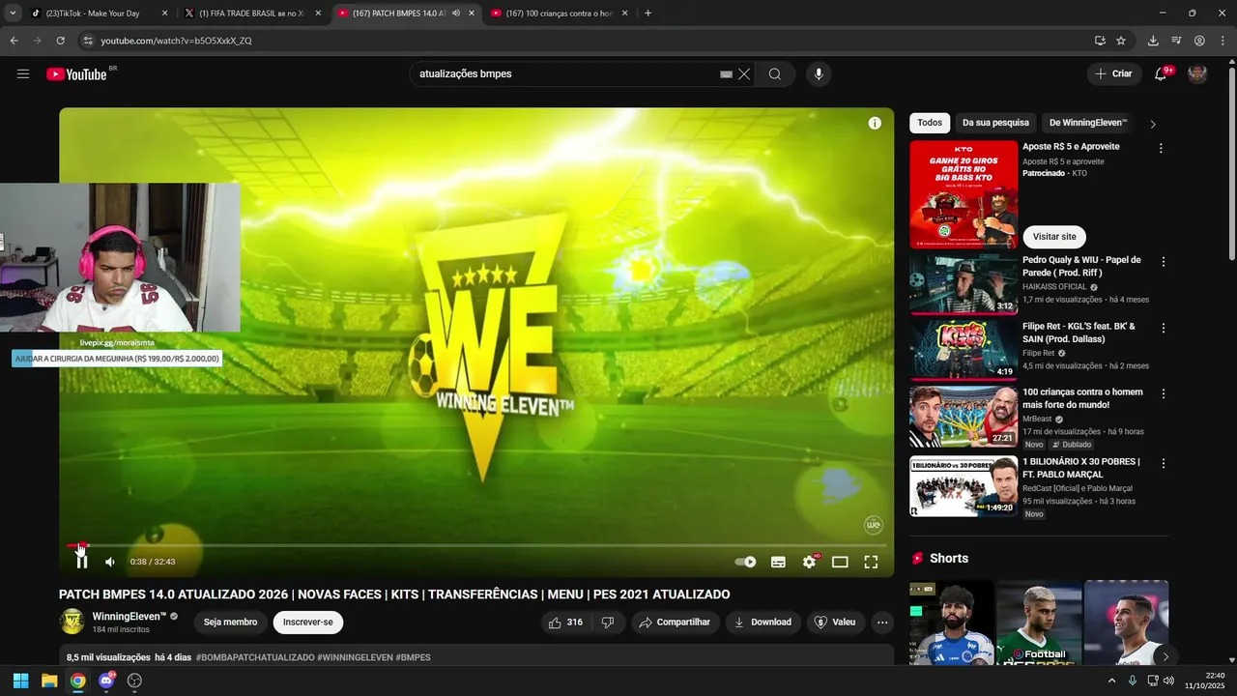Open the YouTube guide hamburger menu

coord(23,73)
